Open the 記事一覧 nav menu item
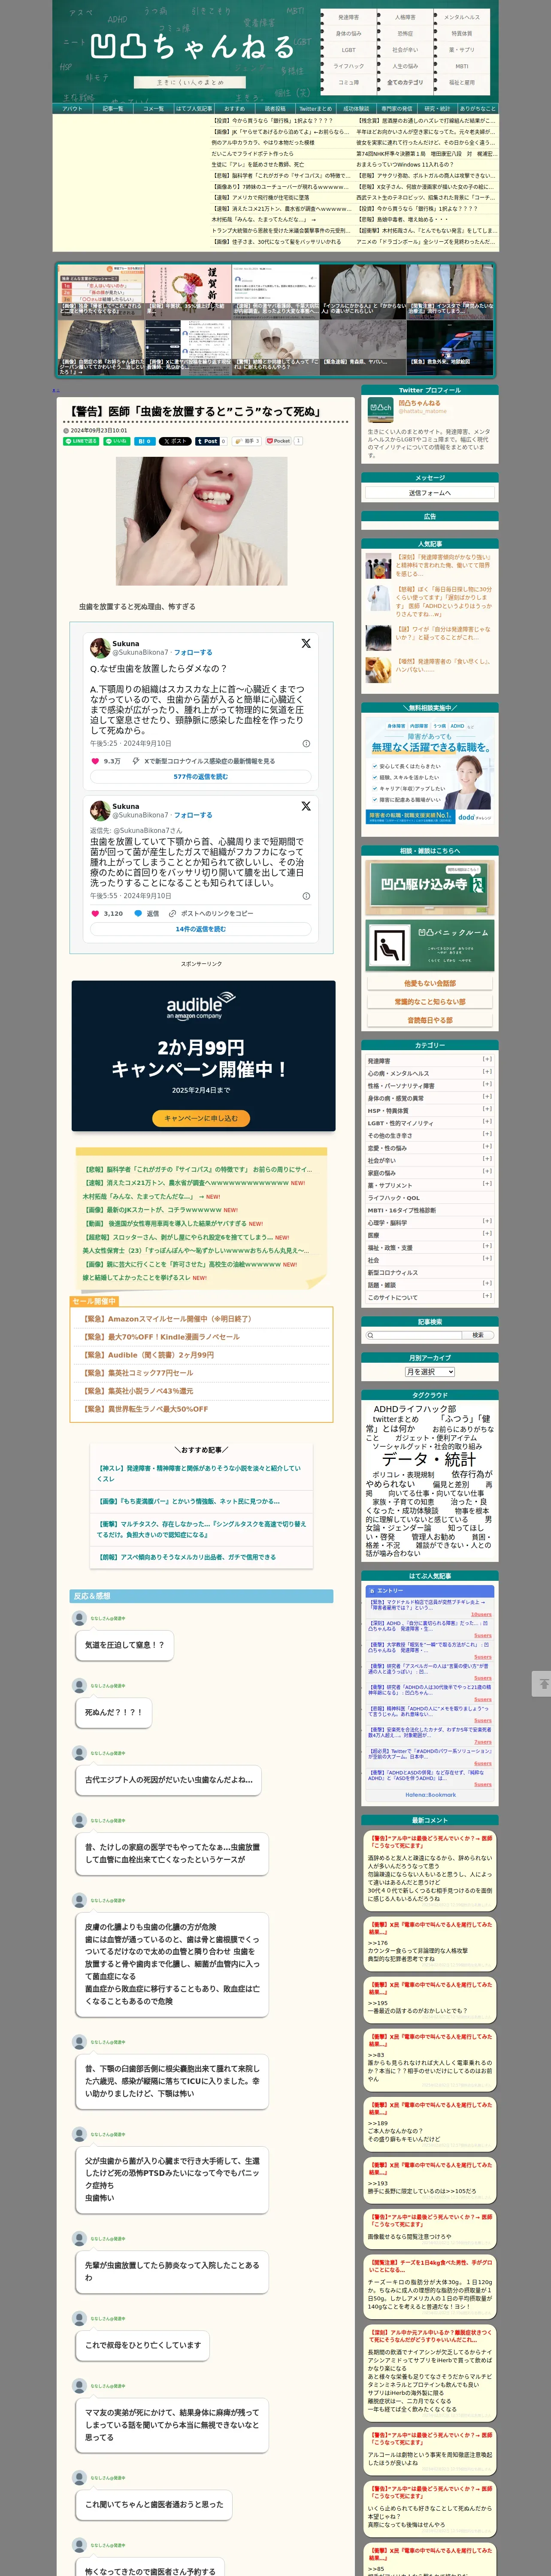 113,108
